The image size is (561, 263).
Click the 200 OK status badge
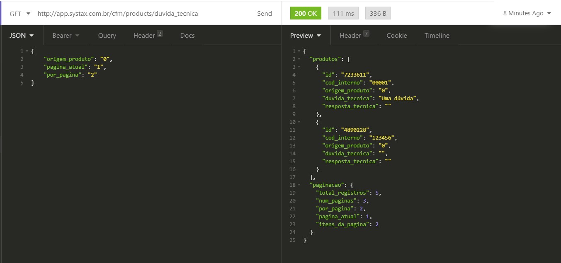pyautogui.click(x=306, y=13)
